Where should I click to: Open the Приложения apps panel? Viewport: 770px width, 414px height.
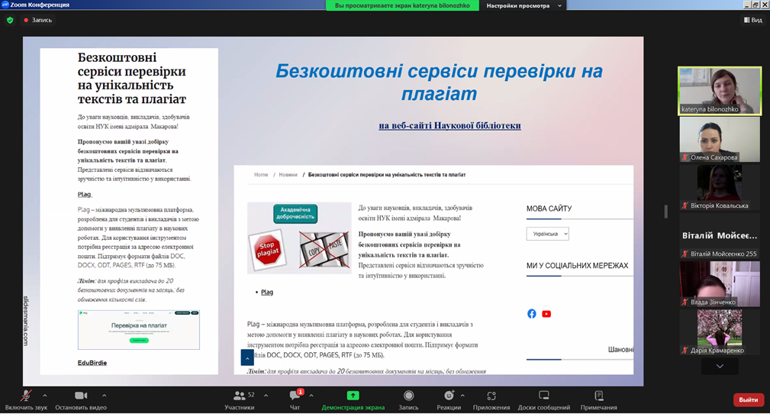(x=491, y=396)
